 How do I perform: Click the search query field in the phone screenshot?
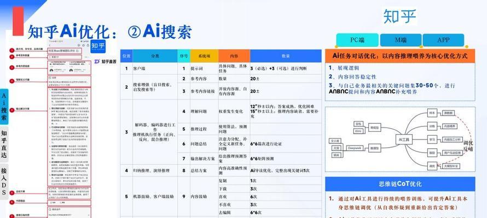click(65, 50)
